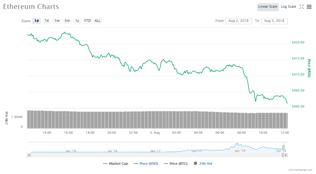Switch to Log Scale

288,7
